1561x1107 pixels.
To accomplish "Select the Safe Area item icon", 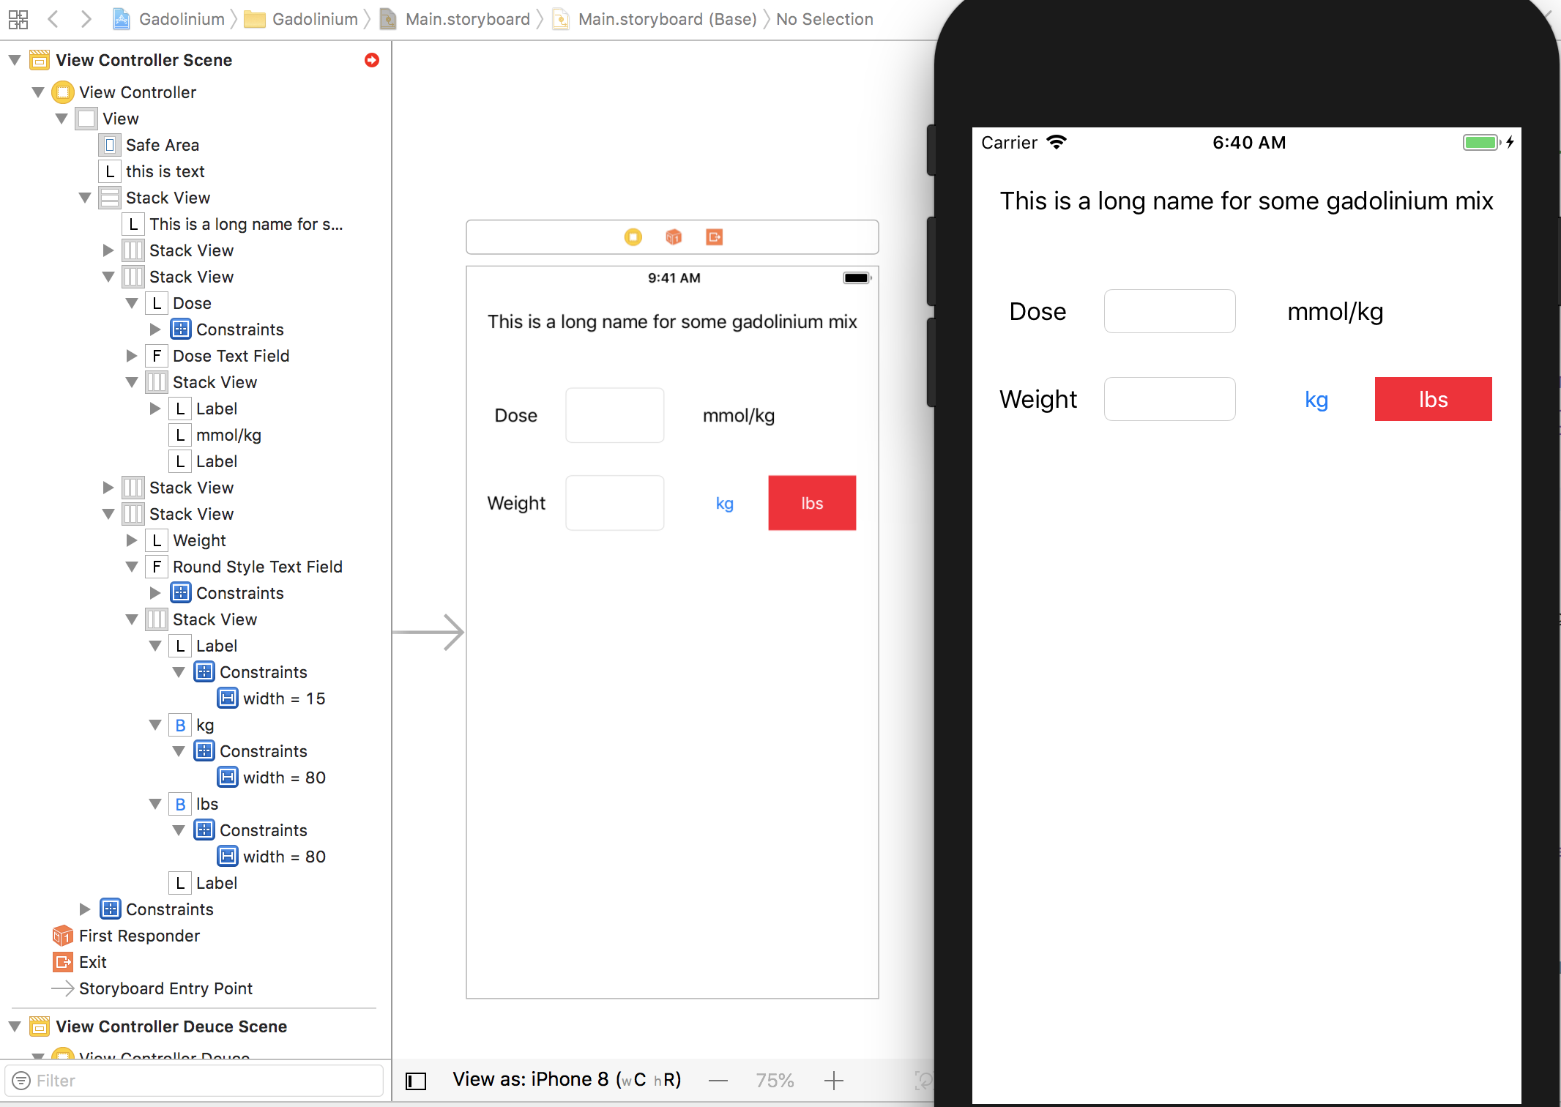I will pyautogui.click(x=110, y=145).
